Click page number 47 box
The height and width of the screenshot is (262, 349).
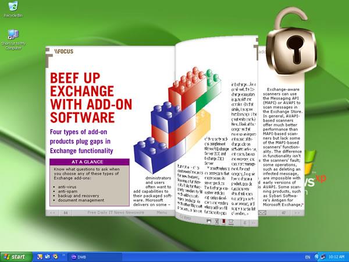click(x=284, y=213)
